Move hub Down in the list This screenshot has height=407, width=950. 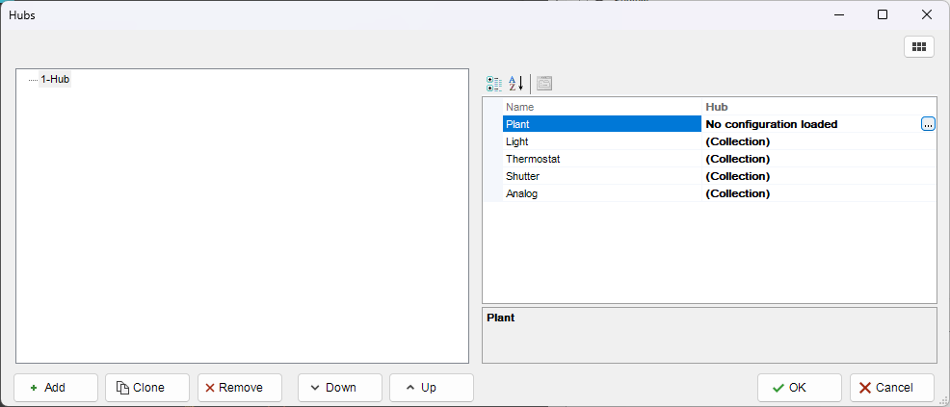pyautogui.click(x=340, y=388)
